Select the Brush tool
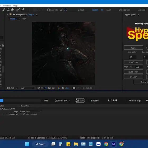This screenshot has height=148, width=148. coord(4,10)
